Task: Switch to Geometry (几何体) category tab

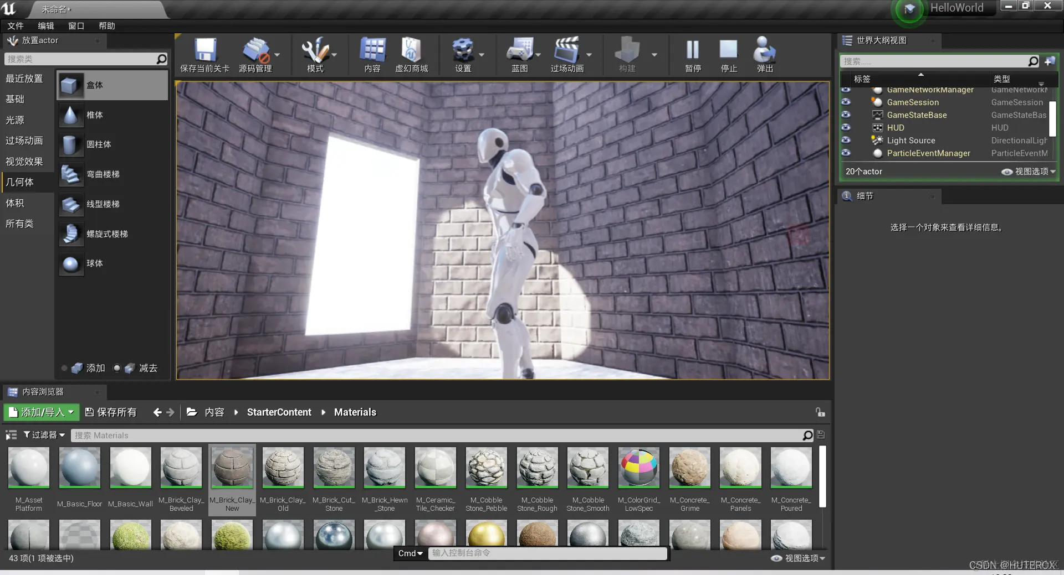Action: [28, 182]
